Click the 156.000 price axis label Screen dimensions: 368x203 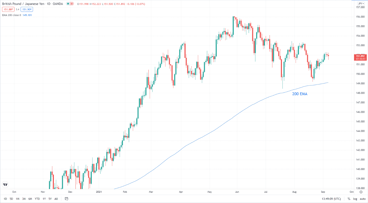(360, 17)
